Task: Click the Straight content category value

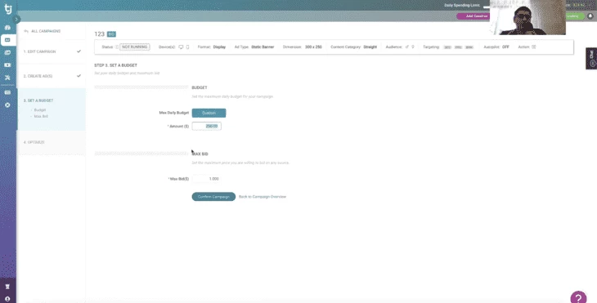Action: pos(370,47)
